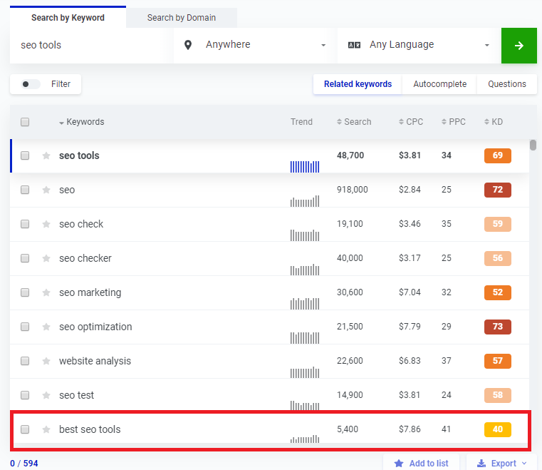Open the Export dropdown
The image size is (542, 470).
[501, 464]
